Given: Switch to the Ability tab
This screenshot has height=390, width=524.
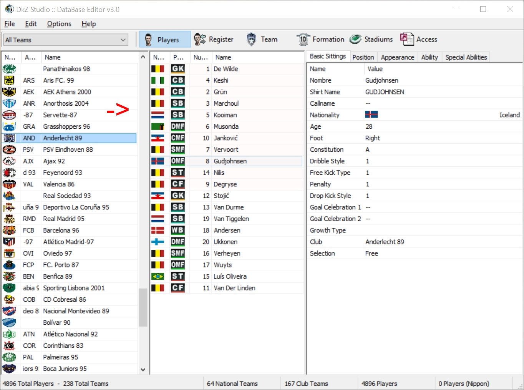Looking at the screenshot, I should point(429,57).
